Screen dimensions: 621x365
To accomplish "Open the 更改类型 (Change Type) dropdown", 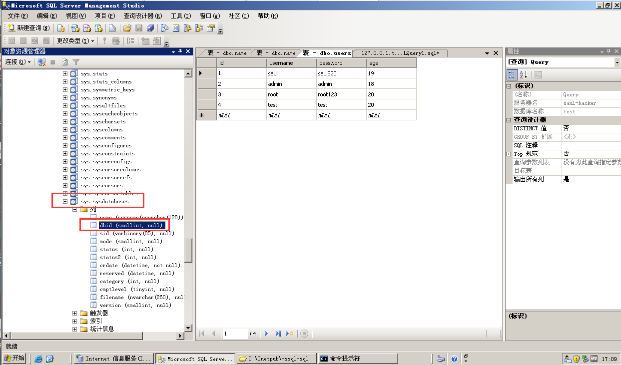I will 75,41.
